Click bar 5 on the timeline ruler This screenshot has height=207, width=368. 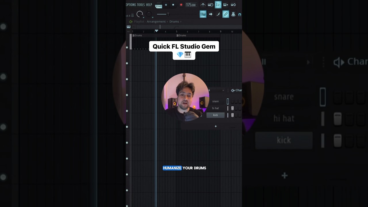click(177, 31)
